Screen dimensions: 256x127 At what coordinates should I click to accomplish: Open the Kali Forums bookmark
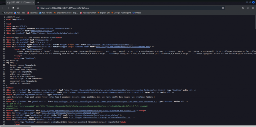(x=46, y=13)
